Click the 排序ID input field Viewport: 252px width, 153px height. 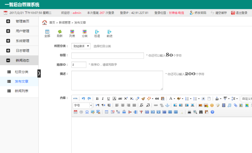(x=79, y=65)
